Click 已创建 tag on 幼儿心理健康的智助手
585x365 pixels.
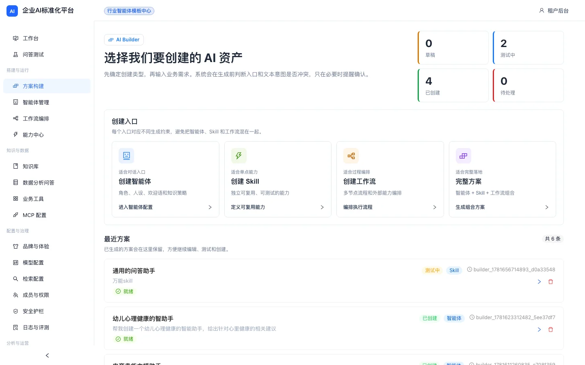[x=430, y=318]
